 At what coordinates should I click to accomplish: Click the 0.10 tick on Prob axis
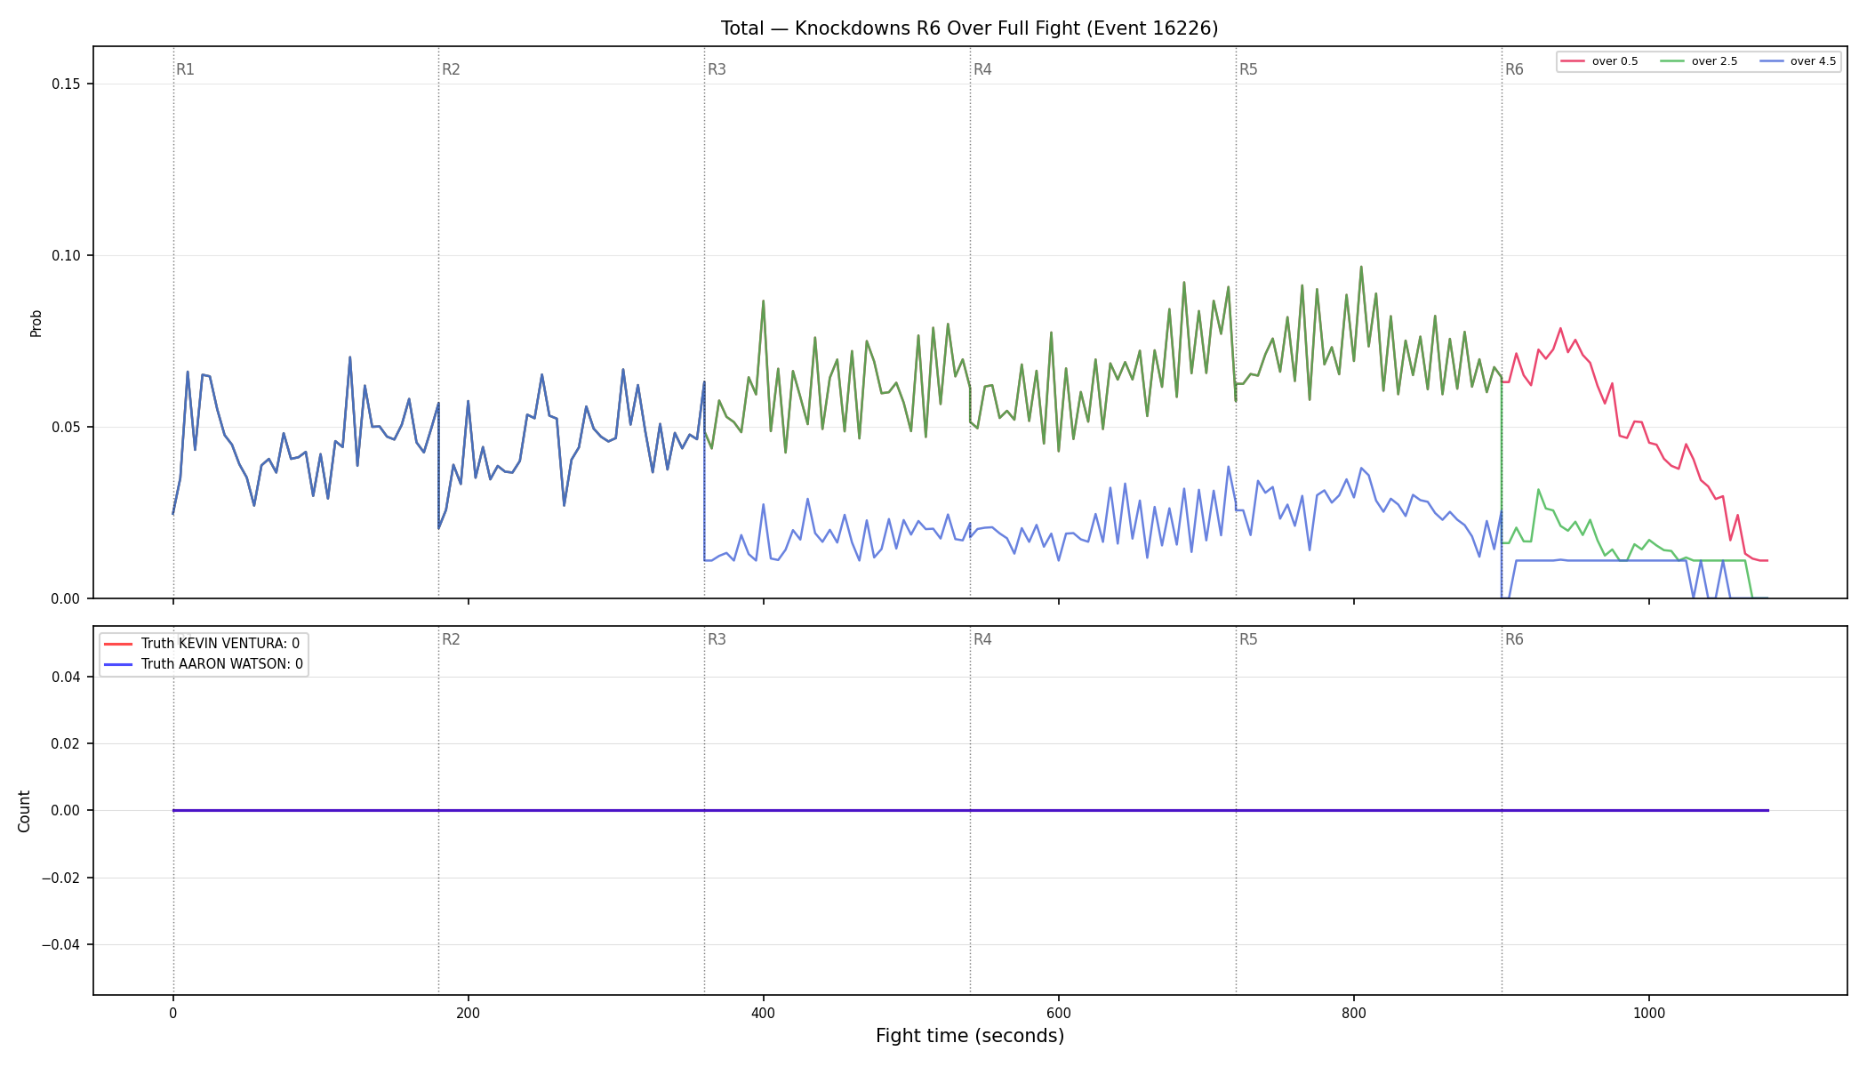(x=64, y=255)
